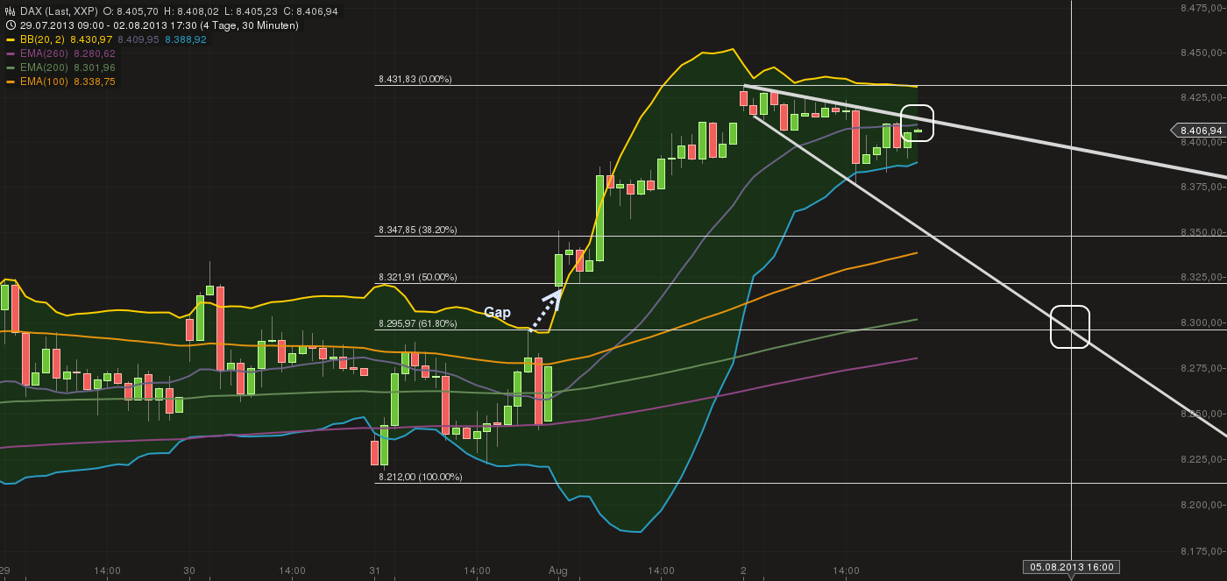Click the Gap annotation text

[498, 312]
